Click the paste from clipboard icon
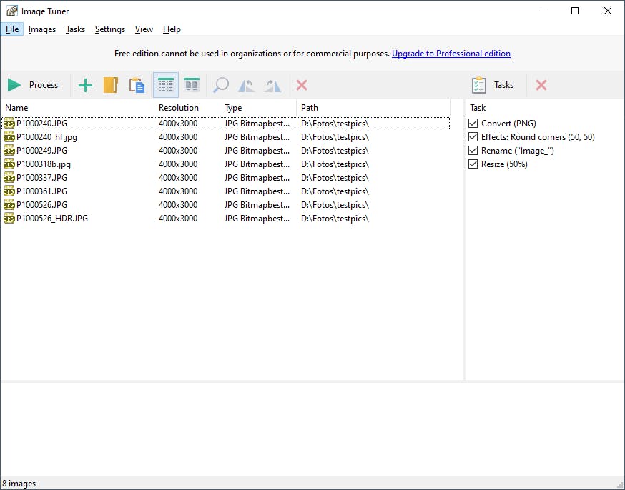 [137, 86]
